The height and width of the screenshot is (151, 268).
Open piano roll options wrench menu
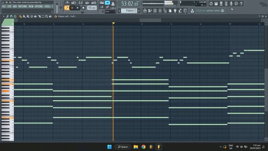coord(8,16)
